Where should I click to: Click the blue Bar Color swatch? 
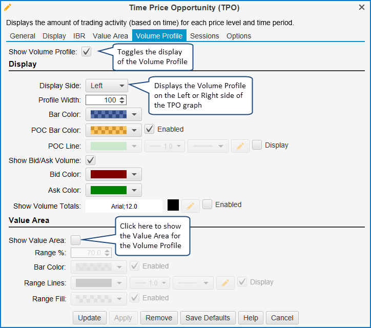tap(108, 115)
